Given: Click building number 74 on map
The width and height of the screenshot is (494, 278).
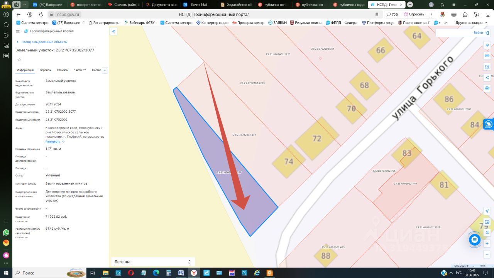Looking at the screenshot, I should 289,161.
